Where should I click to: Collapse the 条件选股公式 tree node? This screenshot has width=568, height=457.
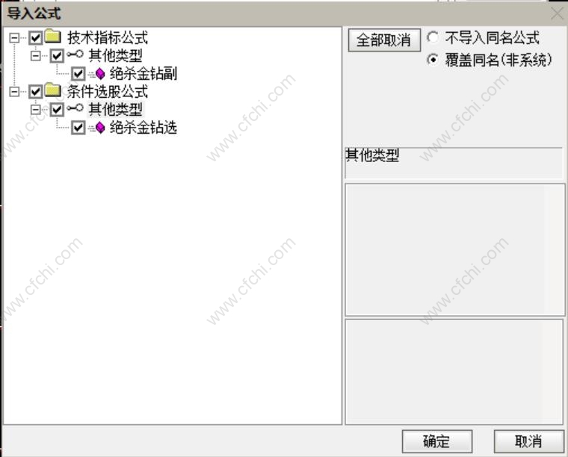(x=14, y=91)
